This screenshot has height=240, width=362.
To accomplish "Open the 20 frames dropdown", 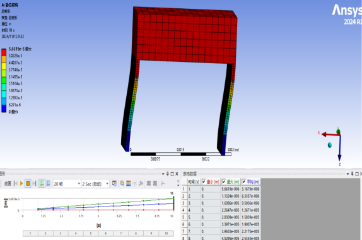I will tap(67, 184).
